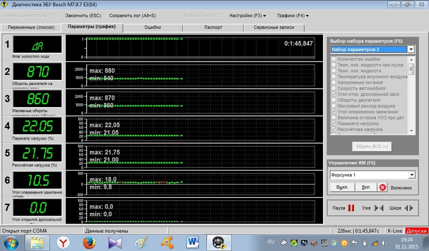This screenshot has height=251, width=429.
Task: Click 870 engine RPM display
Action: pos(38,71)
